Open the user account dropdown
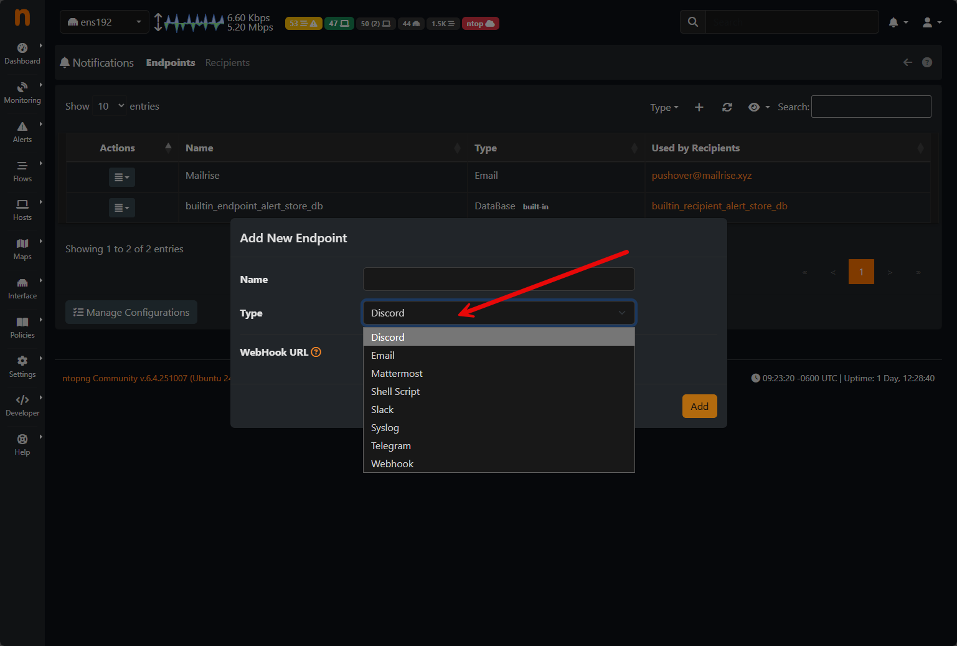The height and width of the screenshot is (646, 957). coord(931,22)
